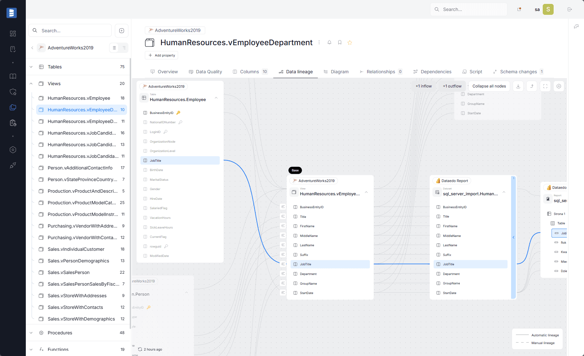Open the Columns tab
Screen dimensions: 584x356
[250, 72]
